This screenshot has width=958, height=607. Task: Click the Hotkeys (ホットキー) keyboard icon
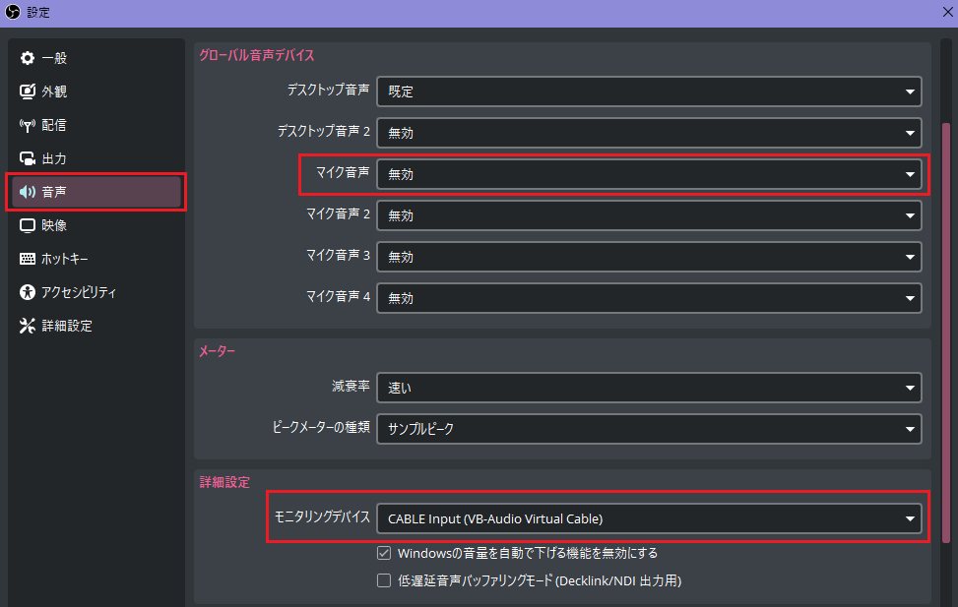28,259
